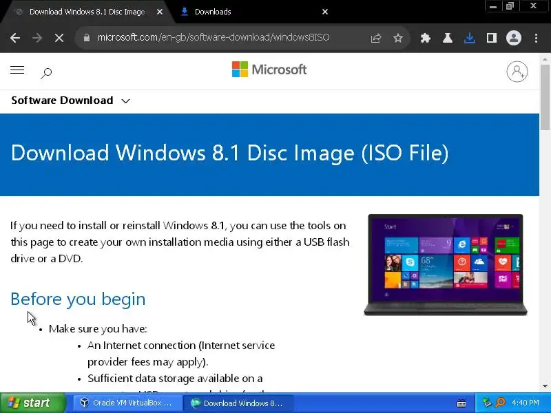551x413 pixels.
Task: Click the scrollbar down arrow
Action: 545,386
